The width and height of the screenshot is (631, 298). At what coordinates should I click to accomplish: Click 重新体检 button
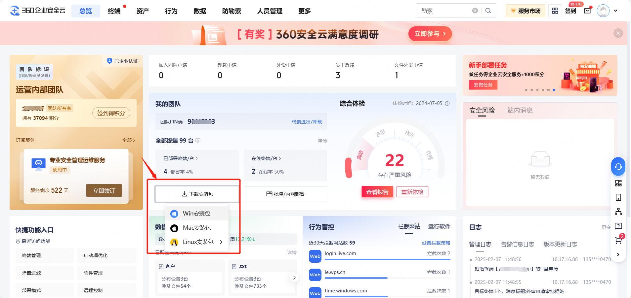coord(412,192)
